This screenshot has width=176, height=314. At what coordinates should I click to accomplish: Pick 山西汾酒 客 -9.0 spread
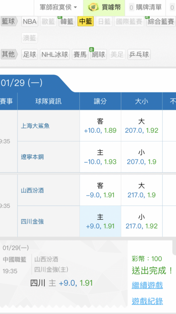(x=100, y=190)
